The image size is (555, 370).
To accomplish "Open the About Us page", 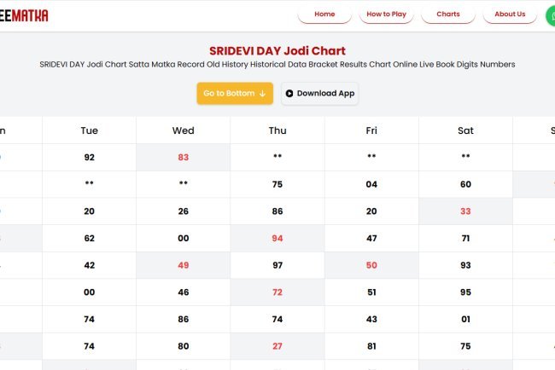I will point(510,14).
